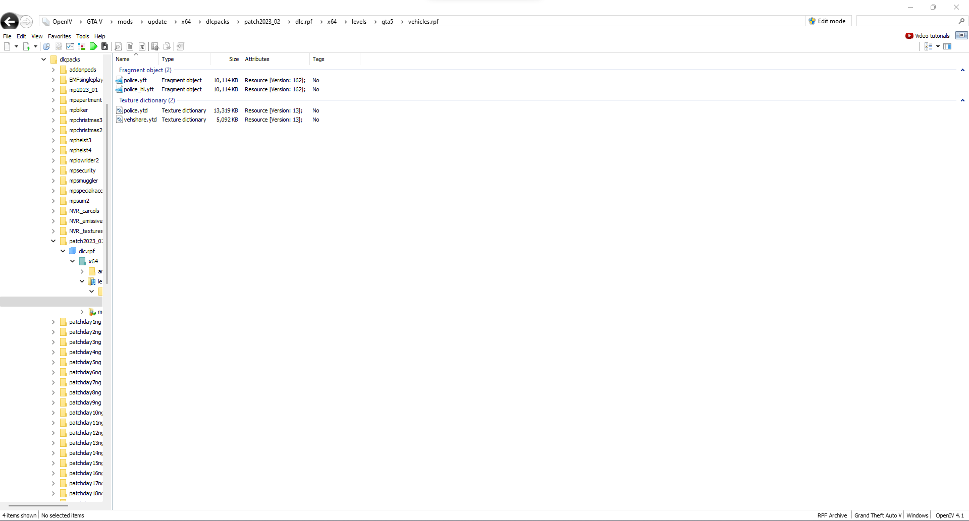Click GTA V in the breadcrumb path

pyautogui.click(x=94, y=22)
